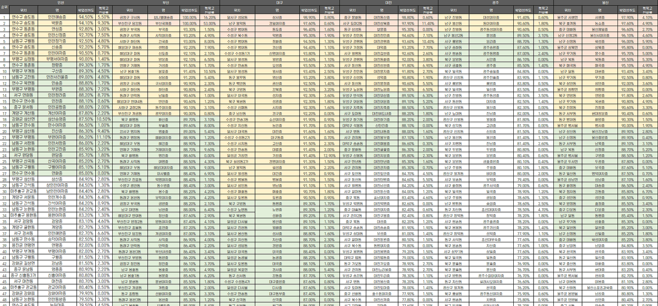
Task: Select the 혜화여자중 cell
Action: point(163,137)
